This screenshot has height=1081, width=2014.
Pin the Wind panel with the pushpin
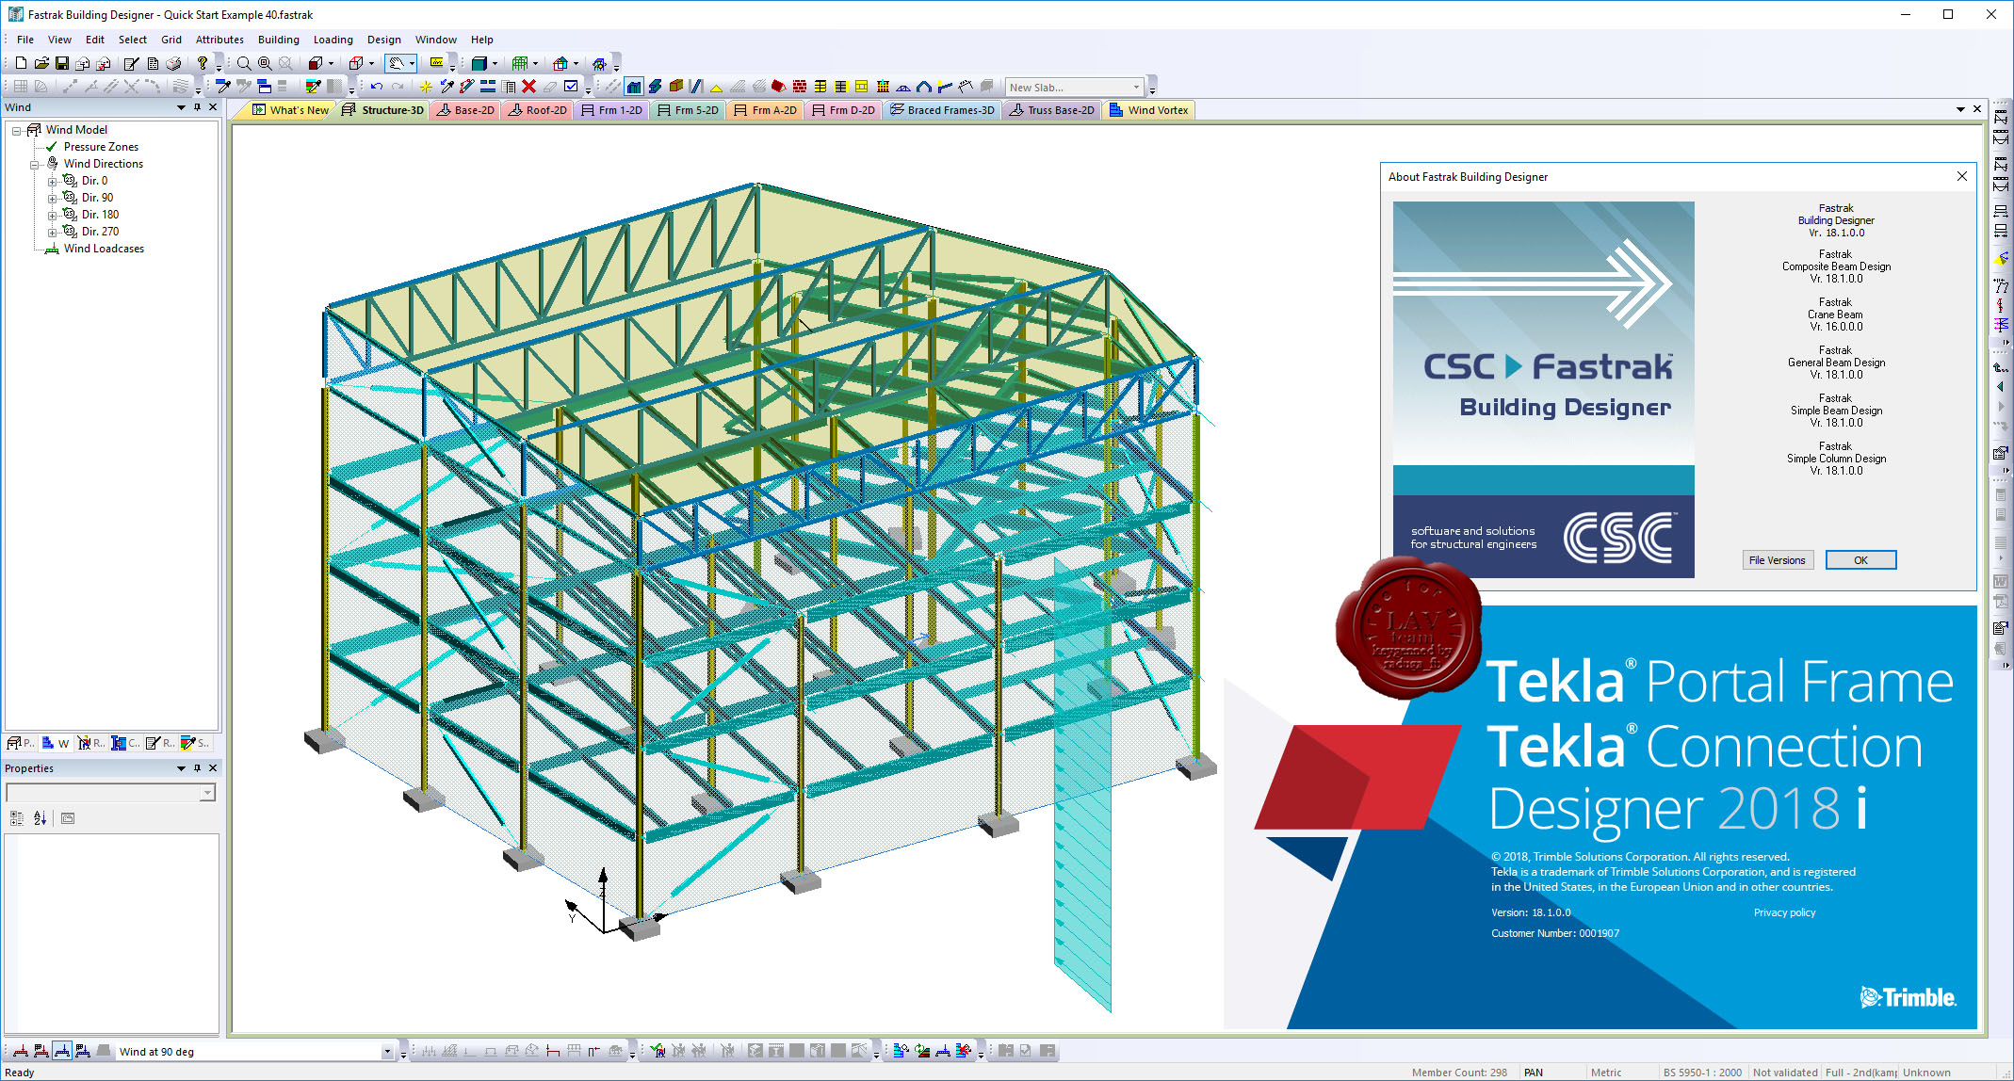[197, 107]
